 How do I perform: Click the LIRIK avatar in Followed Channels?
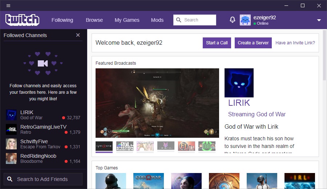pos(11,115)
